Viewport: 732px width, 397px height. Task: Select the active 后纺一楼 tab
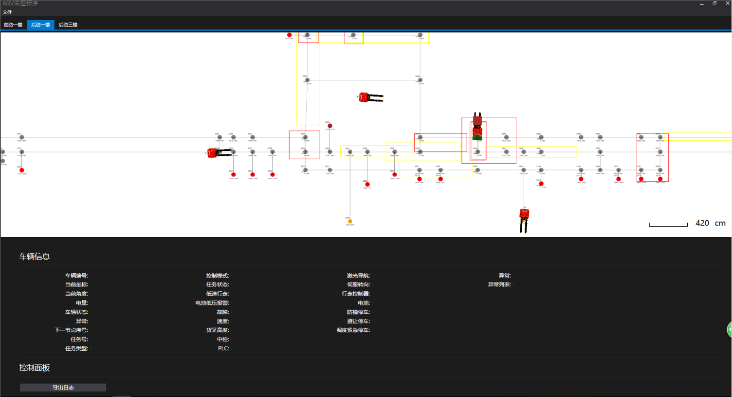[40, 25]
